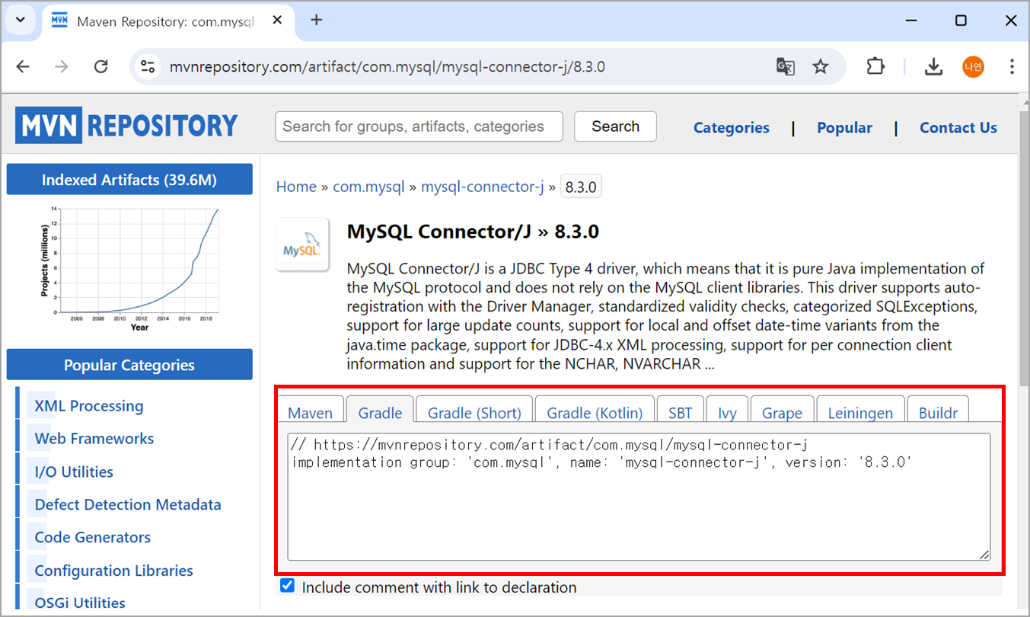This screenshot has height=617, width=1030.
Task: Open the Contact Us link
Action: pyautogui.click(x=958, y=128)
